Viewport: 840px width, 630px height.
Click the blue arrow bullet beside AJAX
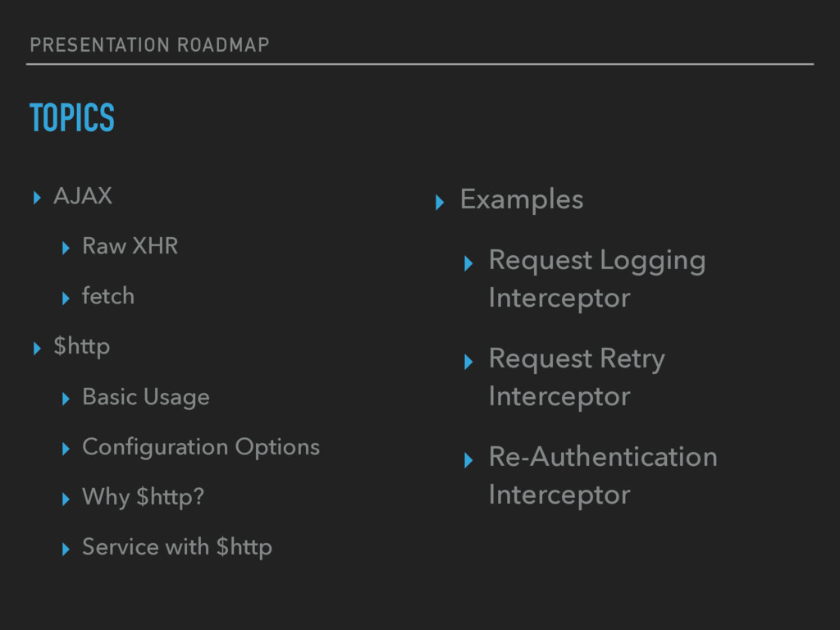(x=37, y=198)
